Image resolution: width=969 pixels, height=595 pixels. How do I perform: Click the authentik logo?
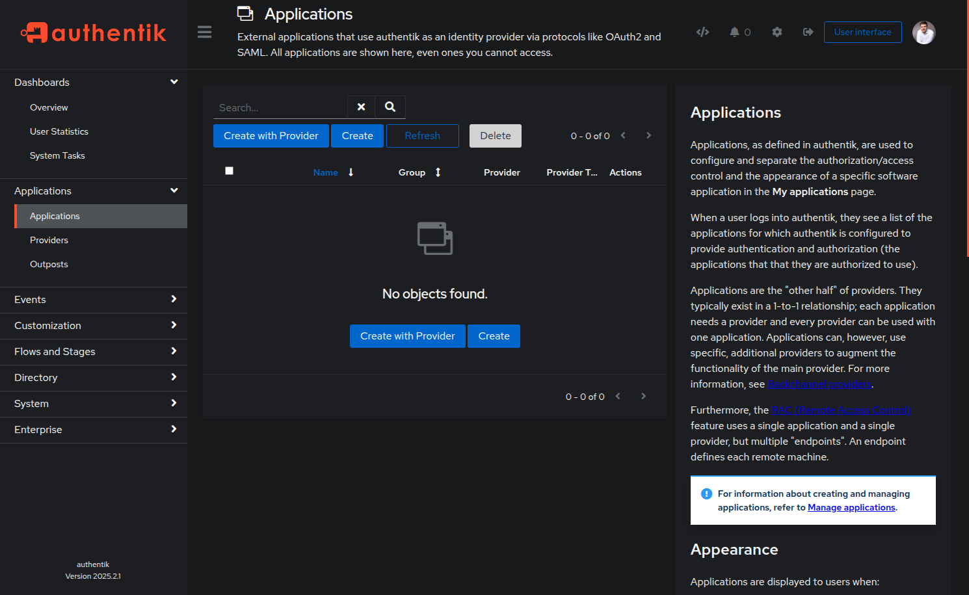click(x=94, y=33)
